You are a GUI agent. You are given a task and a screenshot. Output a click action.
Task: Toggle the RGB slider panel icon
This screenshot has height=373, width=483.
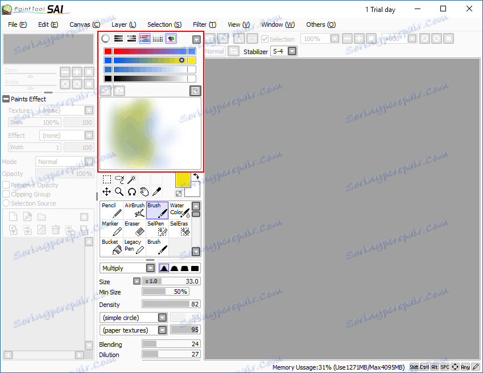coord(118,39)
